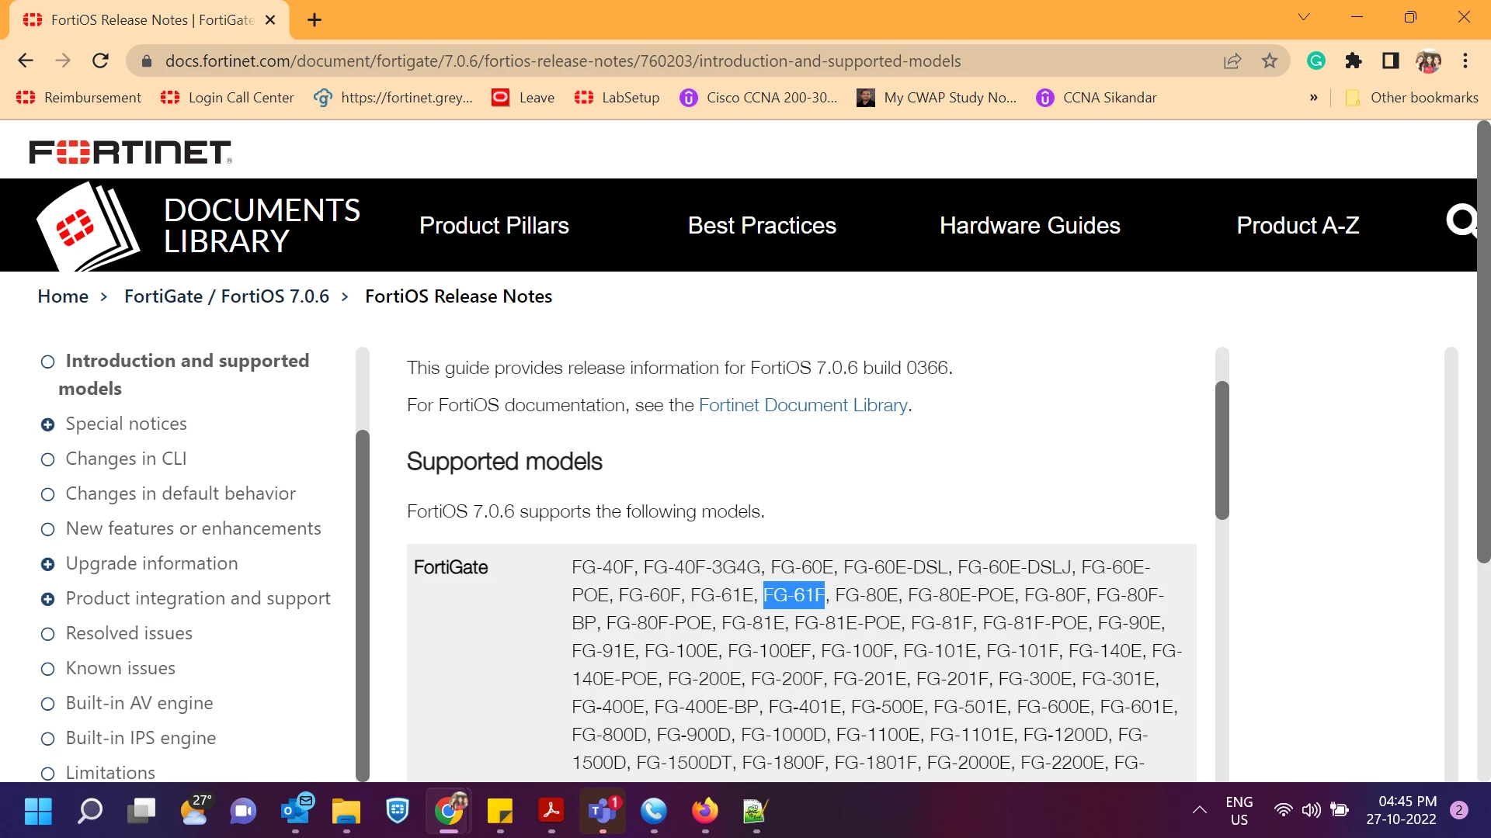The image size is (1491, 838).
Task: Open a new browser tab
Action: tap(315, 20)
